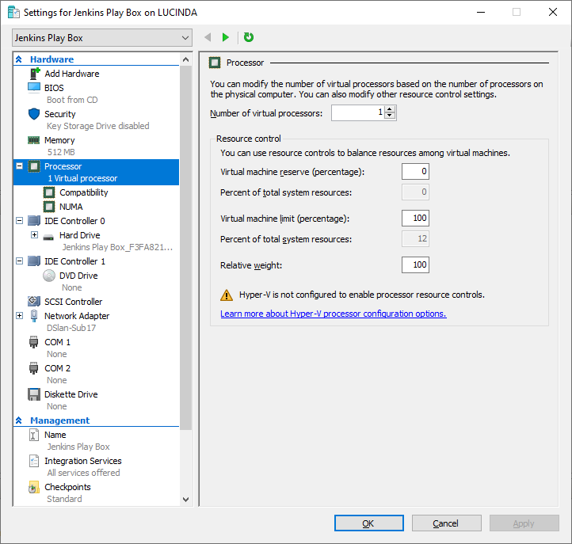Click the Hard Drive icon
Image resolution: width=572 pixels, height=544 pixels.
(48, 238)
